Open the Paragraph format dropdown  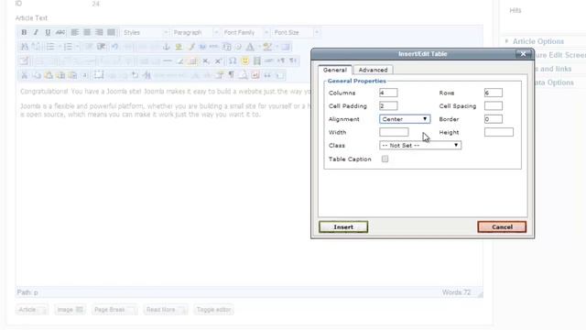pyautogui.click(x=195, y=33)
